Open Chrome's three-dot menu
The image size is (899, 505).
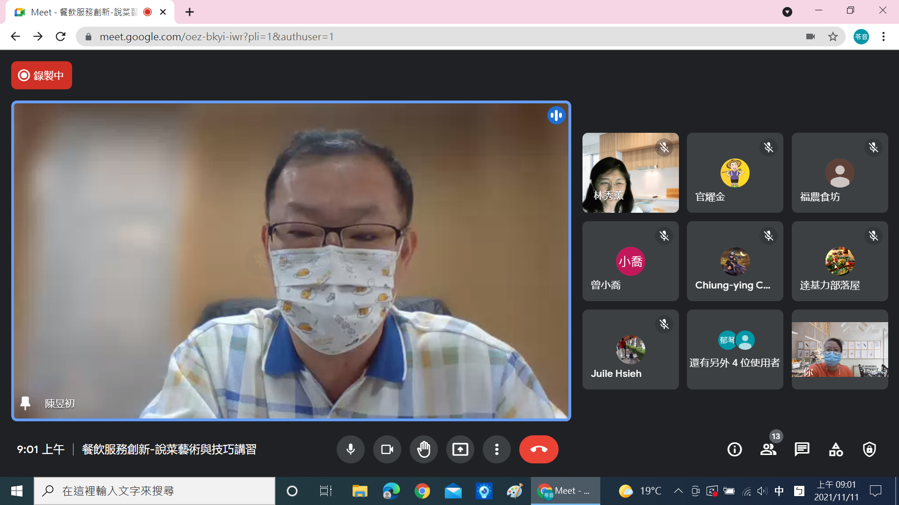click(x=883, y=36)
